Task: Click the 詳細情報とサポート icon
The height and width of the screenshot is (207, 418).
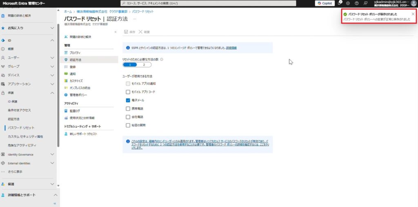Action: pyautogui.click(x=3, y=195)
